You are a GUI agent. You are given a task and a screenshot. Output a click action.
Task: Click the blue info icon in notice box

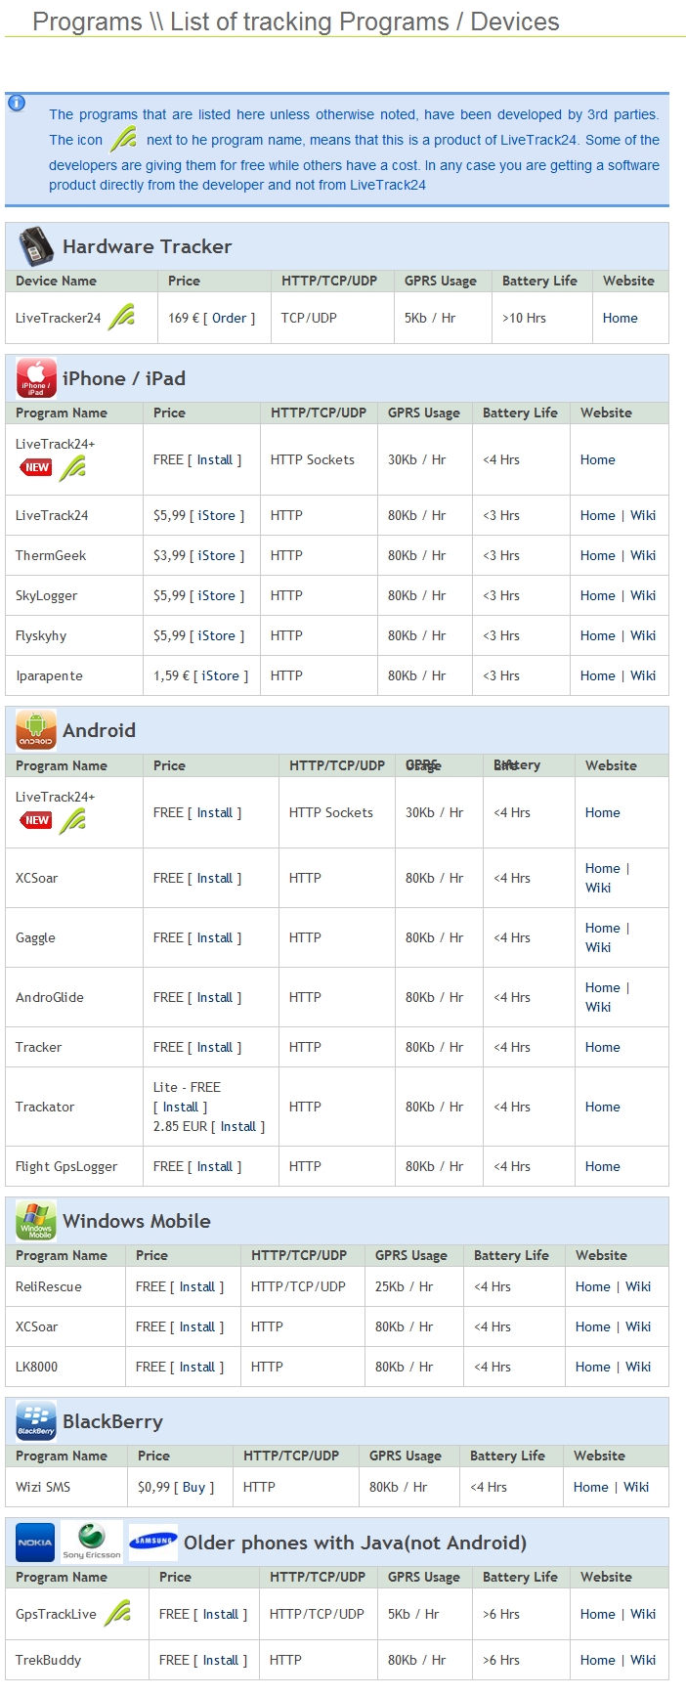click(18, 103)
